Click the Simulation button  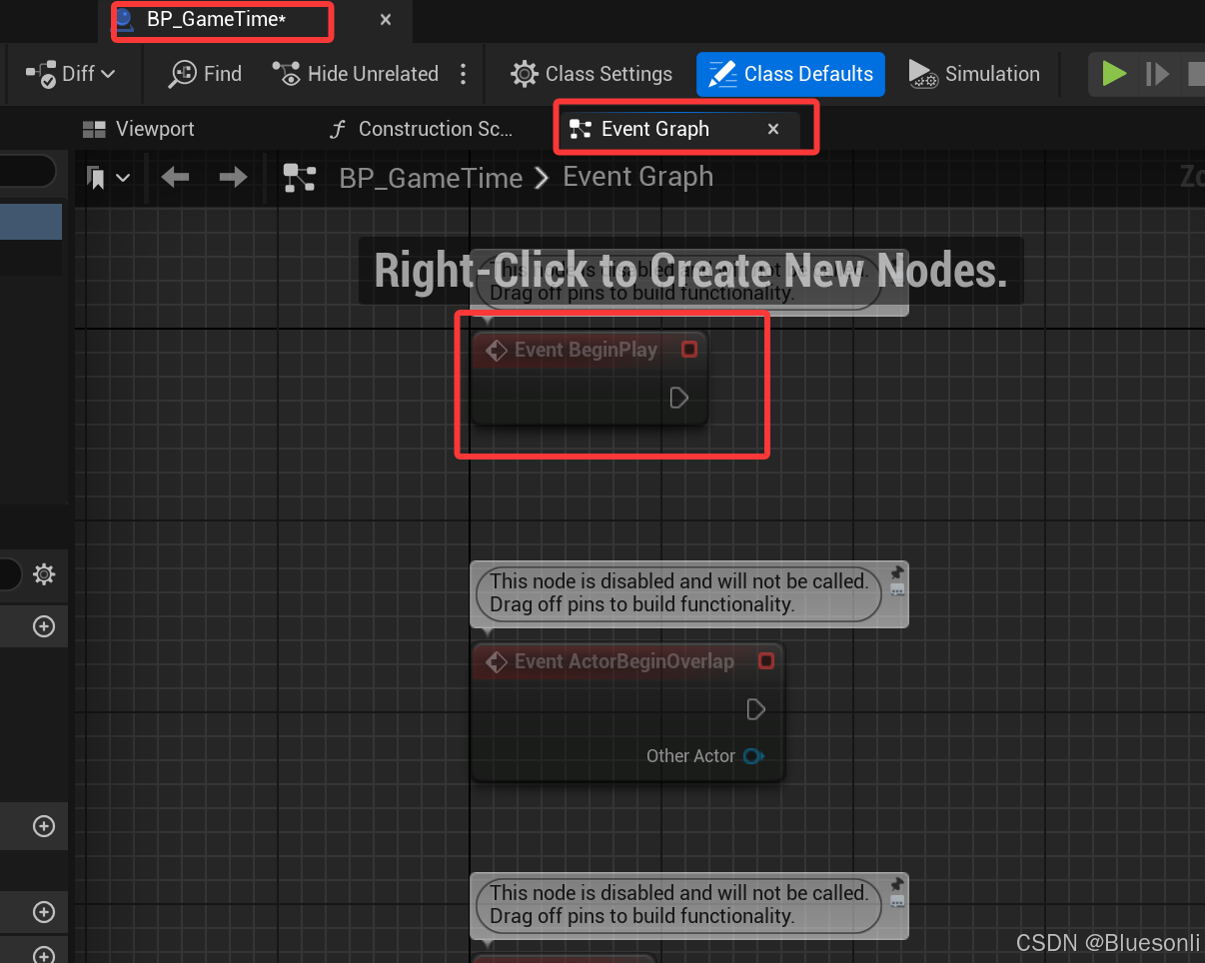click(x=974, y=74)
